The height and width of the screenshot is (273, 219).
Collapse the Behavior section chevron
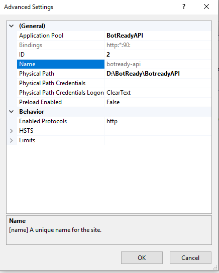click(x=12, y=112)
